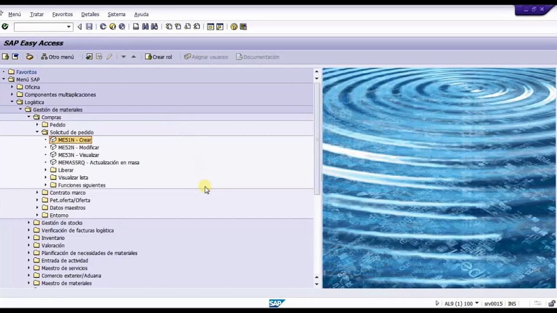Select the Gestión de stocks folder
Screen dimensions: 557x313
[x=62, y=223]
